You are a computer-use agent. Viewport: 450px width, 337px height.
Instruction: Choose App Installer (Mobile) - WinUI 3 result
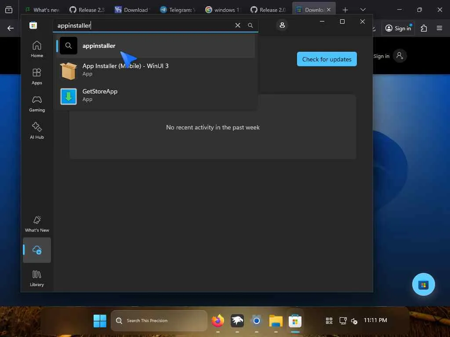[x=155, y=70]
